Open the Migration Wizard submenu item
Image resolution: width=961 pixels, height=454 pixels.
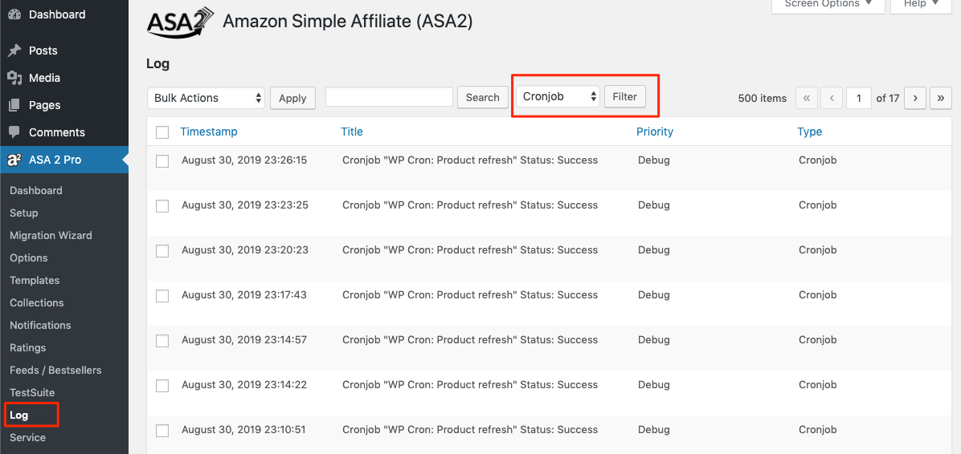[51, 236]
